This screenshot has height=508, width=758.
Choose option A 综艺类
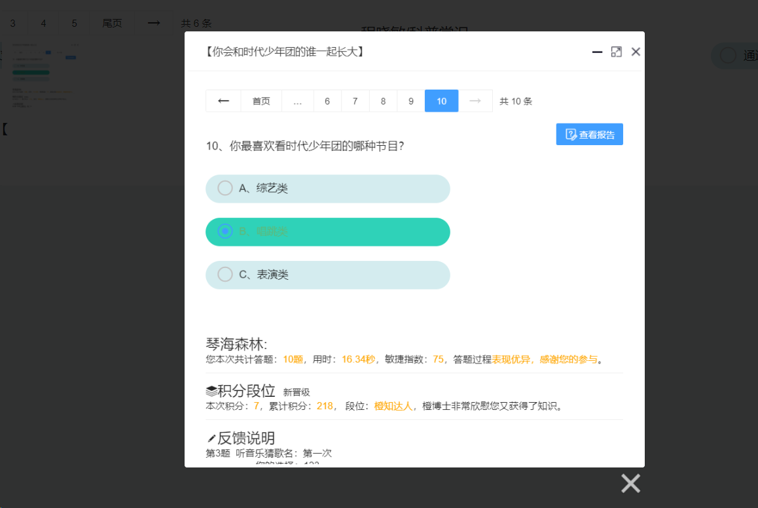pyautogui.click(x=328, y=189)
